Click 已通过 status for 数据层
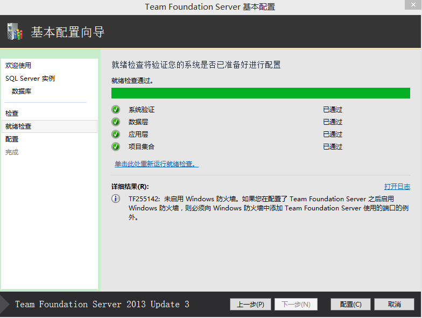This screenshot has height=318, width=422. (x=333, y=122)
